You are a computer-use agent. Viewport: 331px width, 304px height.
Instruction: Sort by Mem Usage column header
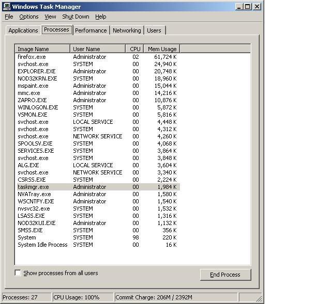(x=162, y=49)
